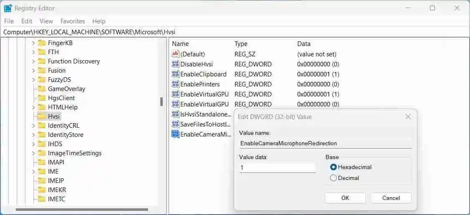
Task: Open the Help menu
Action: click(x=99, y=21)
